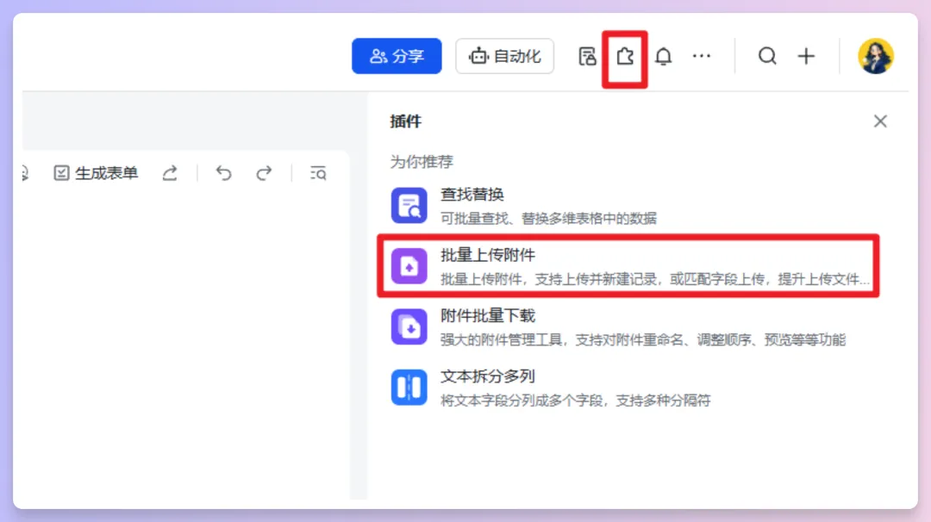Click the user profile avatar
The height and width of the screenshot is (522, 931).
coord(876,55)
